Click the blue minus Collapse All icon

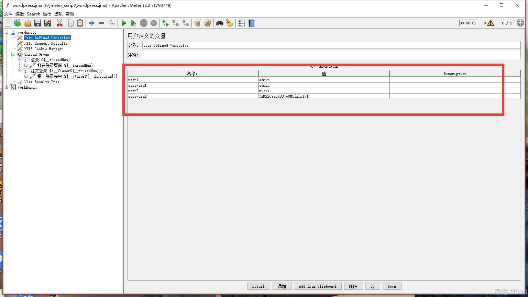(x=102, y=23)
